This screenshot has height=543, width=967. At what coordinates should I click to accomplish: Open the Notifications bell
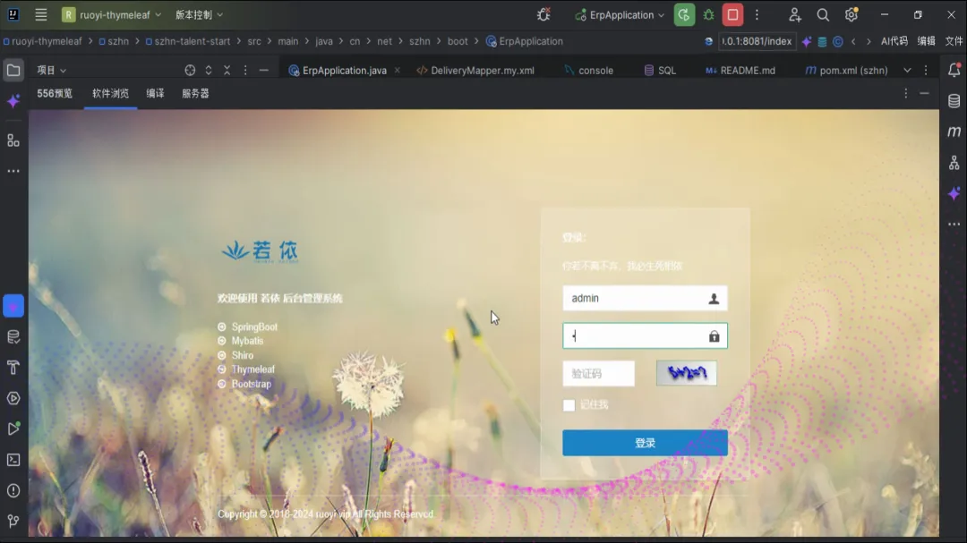coord(954,71)
